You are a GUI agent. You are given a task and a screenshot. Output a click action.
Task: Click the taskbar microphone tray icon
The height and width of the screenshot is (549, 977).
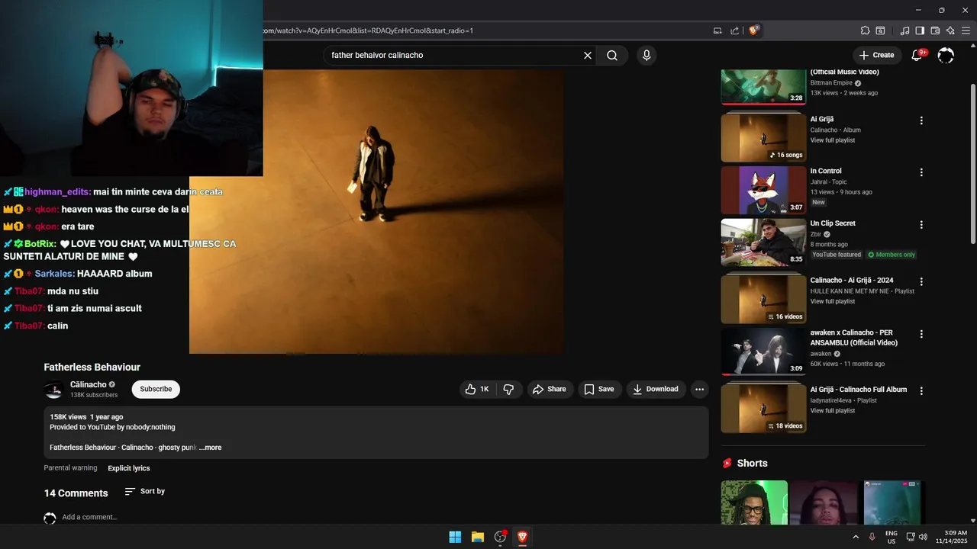point(872,537)
